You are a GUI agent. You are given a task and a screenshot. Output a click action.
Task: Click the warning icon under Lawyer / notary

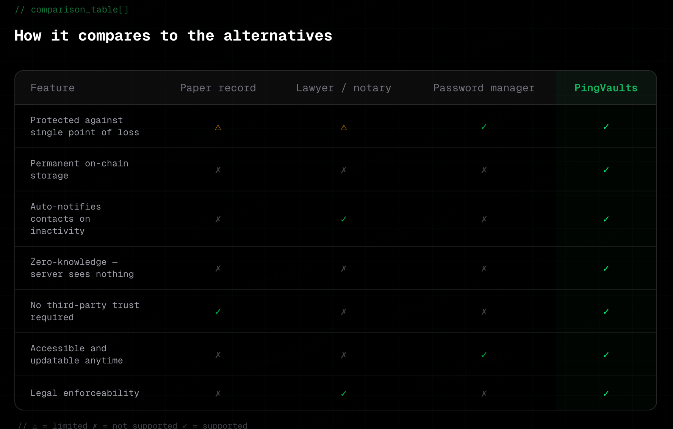click(x=344, y=127)
